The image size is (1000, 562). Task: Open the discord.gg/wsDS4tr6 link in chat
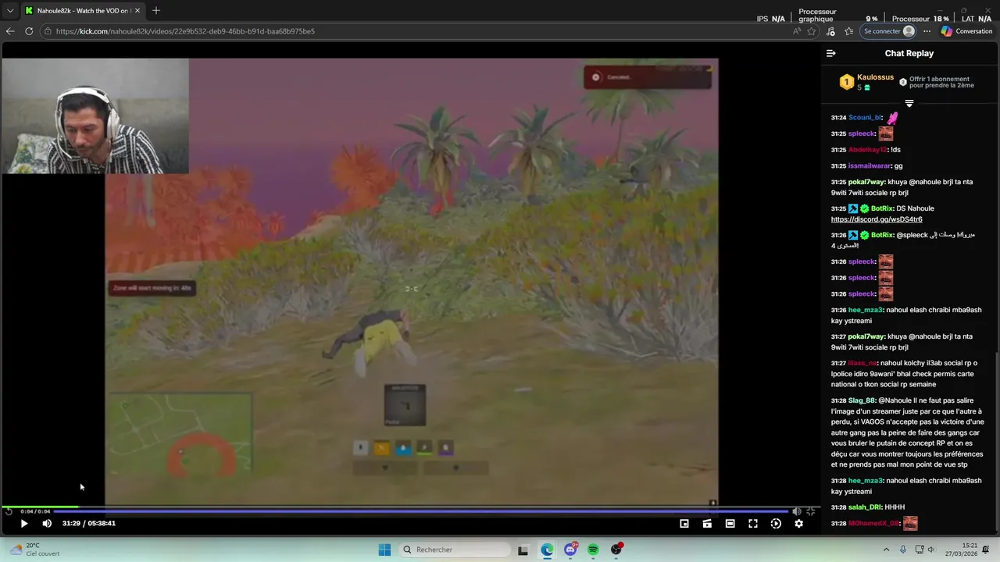[877, 219]
